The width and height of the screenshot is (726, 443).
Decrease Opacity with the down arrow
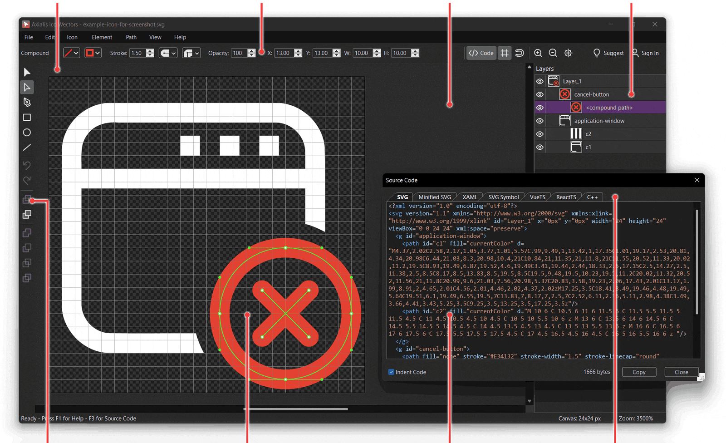pyautogui.click(x=251, y=55)
